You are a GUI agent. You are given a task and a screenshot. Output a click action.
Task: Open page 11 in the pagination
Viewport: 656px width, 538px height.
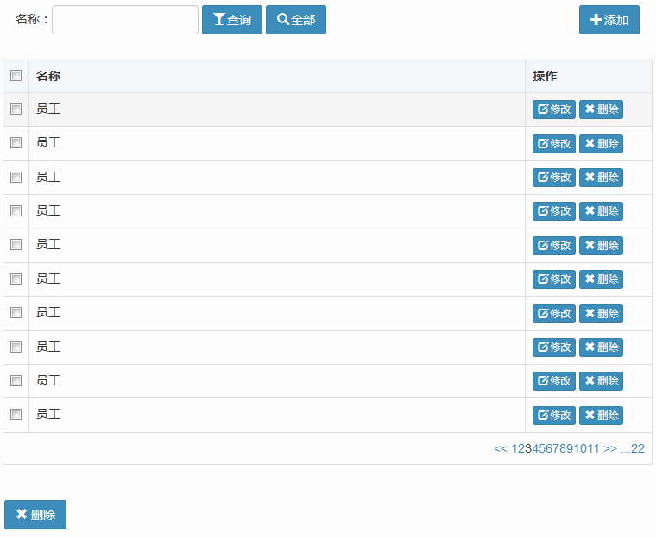tap(592, 448)
